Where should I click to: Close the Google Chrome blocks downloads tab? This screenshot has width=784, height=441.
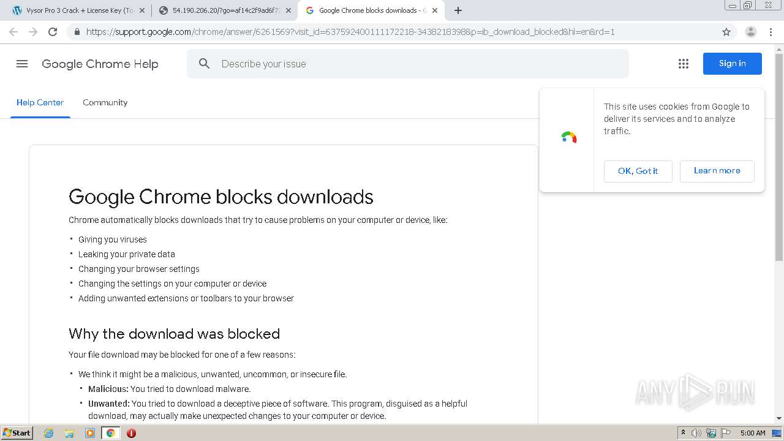coord(435,10)
